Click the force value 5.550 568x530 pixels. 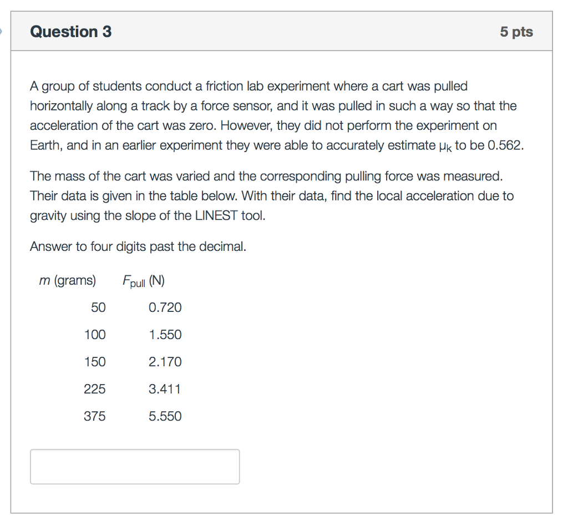(165, 416)
